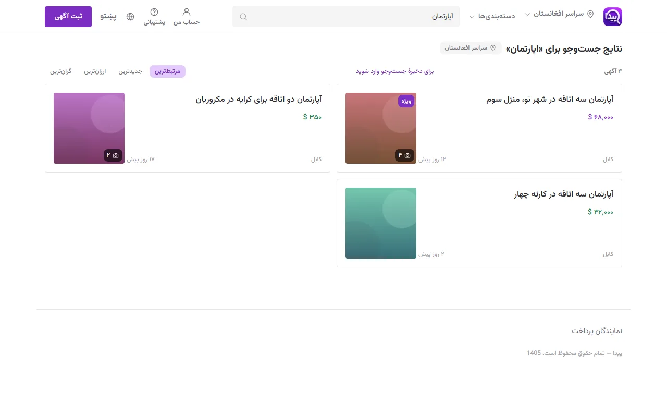667x417 pixels.
Task: Focus the search field containing آپارتمان
Action: coord(346,17)
